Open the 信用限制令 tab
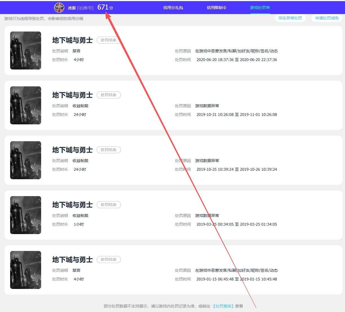 (217, 8)
